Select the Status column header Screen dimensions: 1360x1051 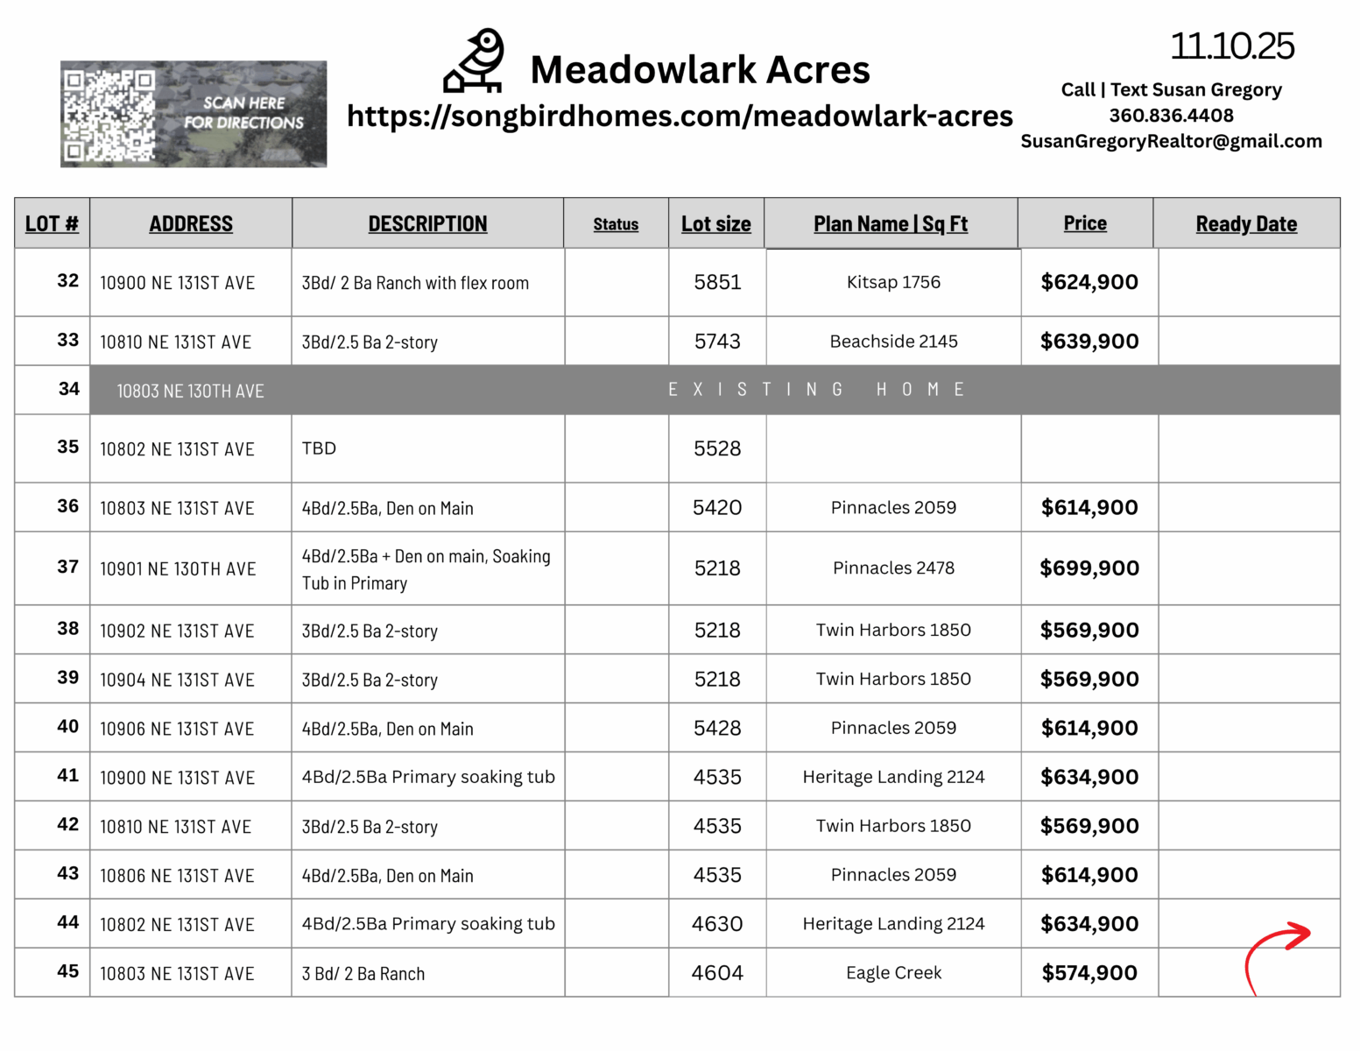pos(616,224)
